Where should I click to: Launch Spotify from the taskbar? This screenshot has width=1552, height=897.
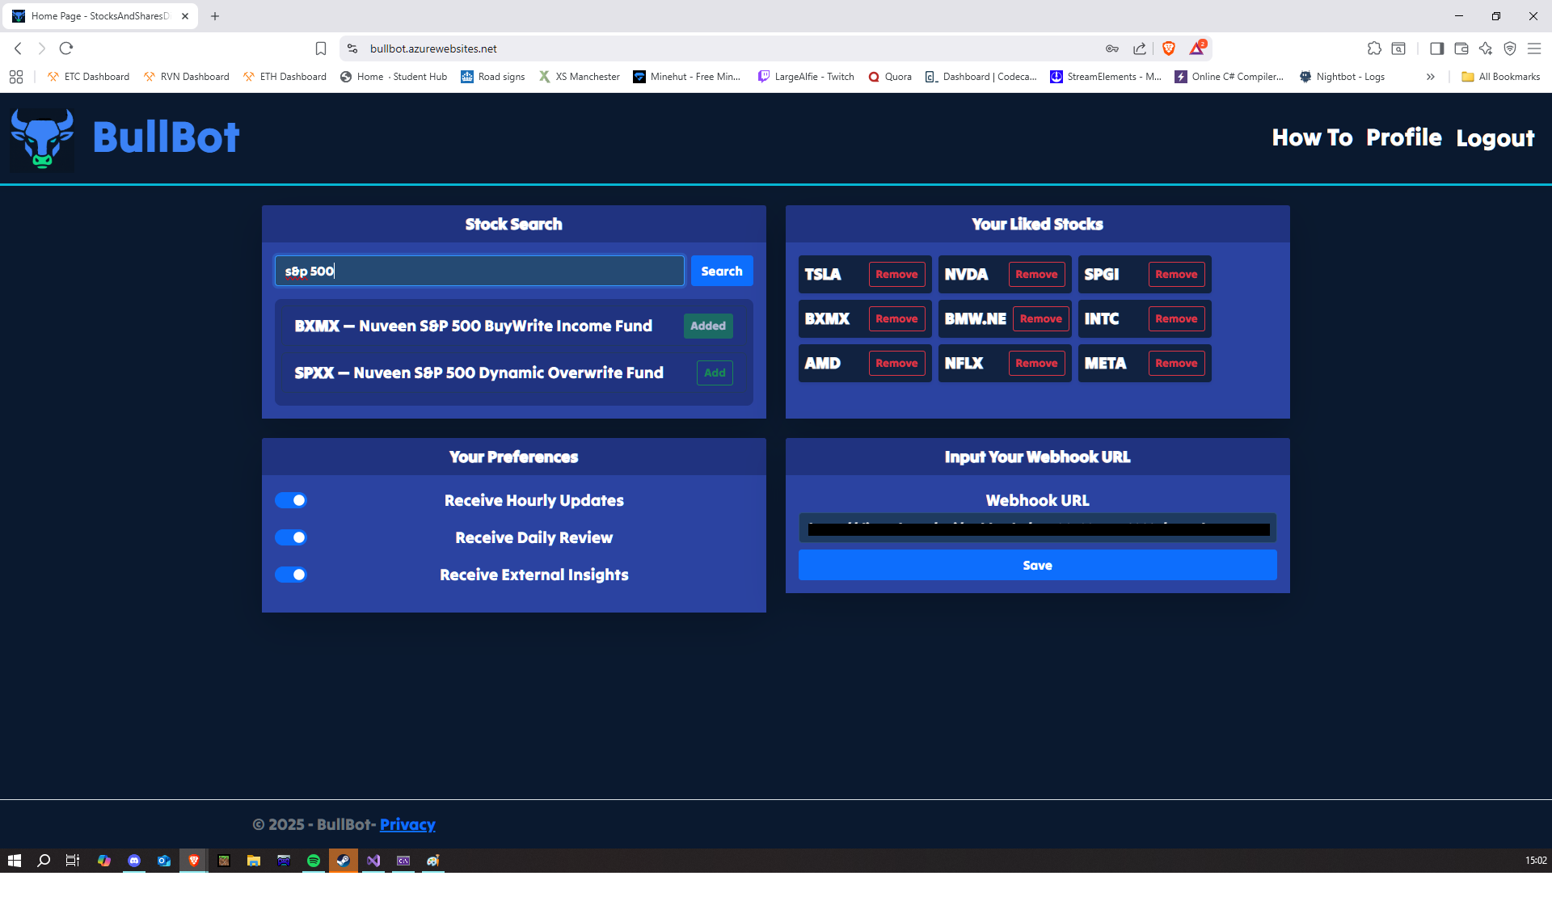tap(314, 861)
